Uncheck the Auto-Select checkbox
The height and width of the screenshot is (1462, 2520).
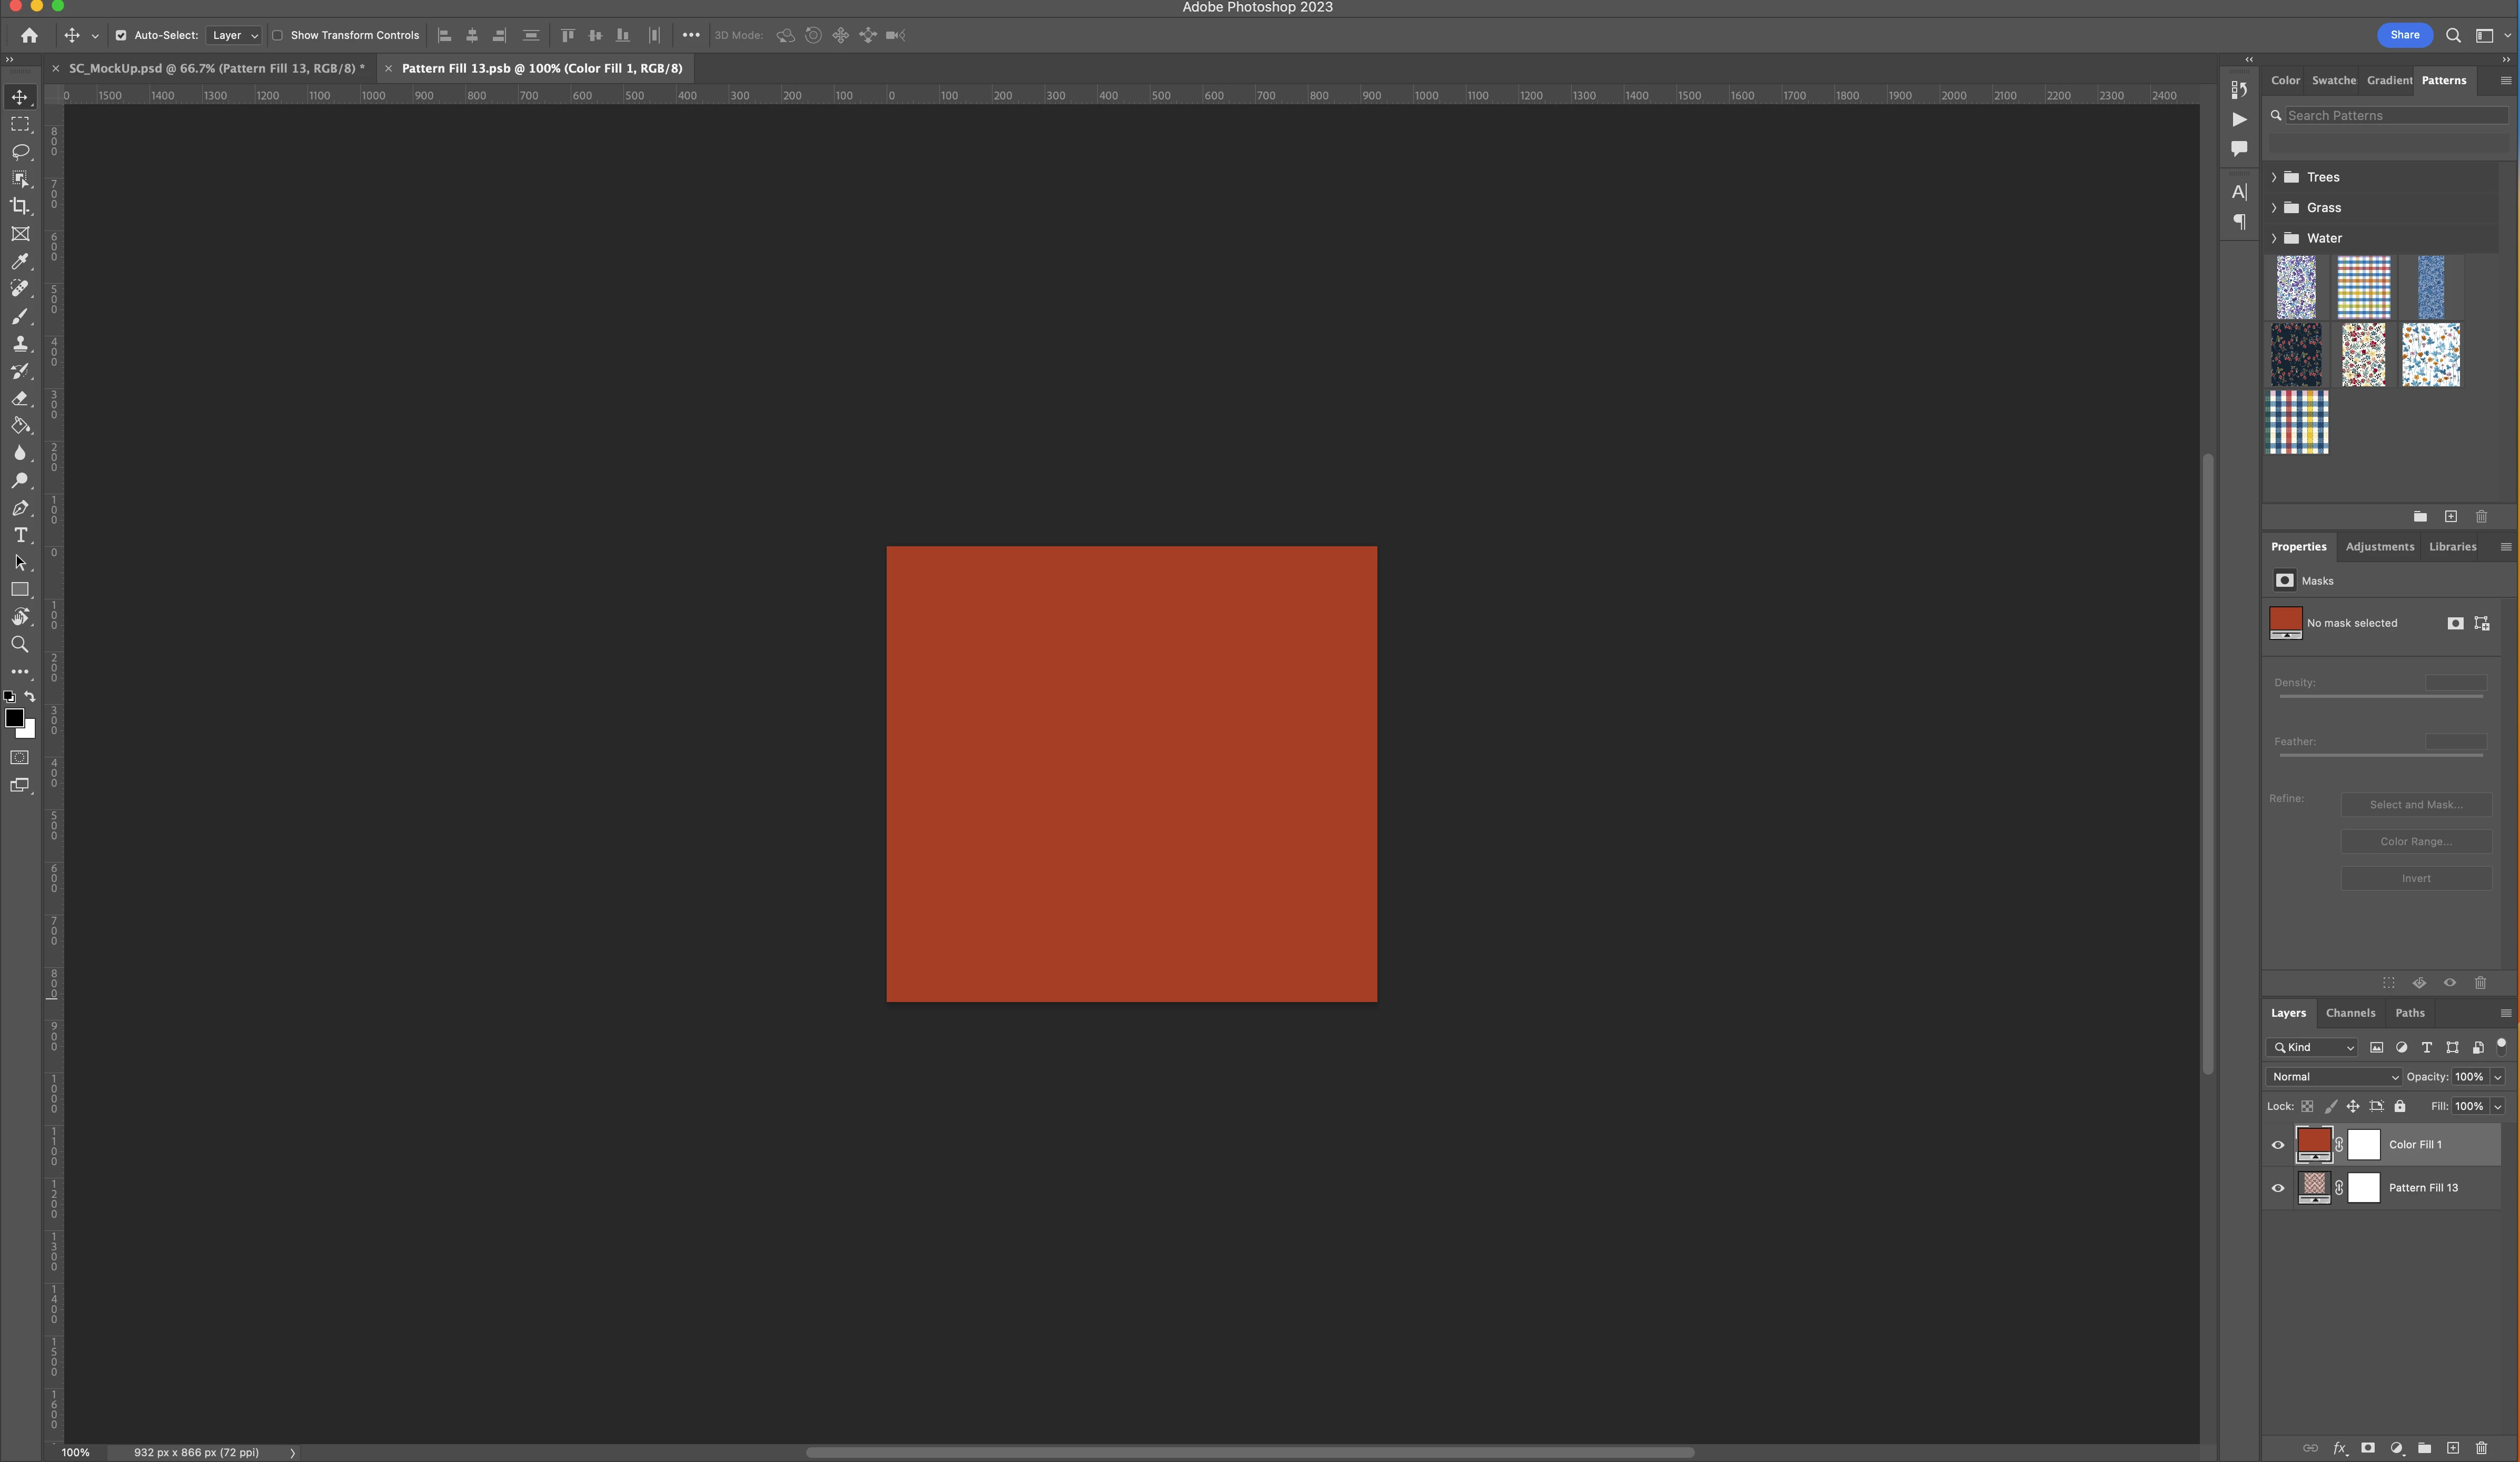click(121, 35)
